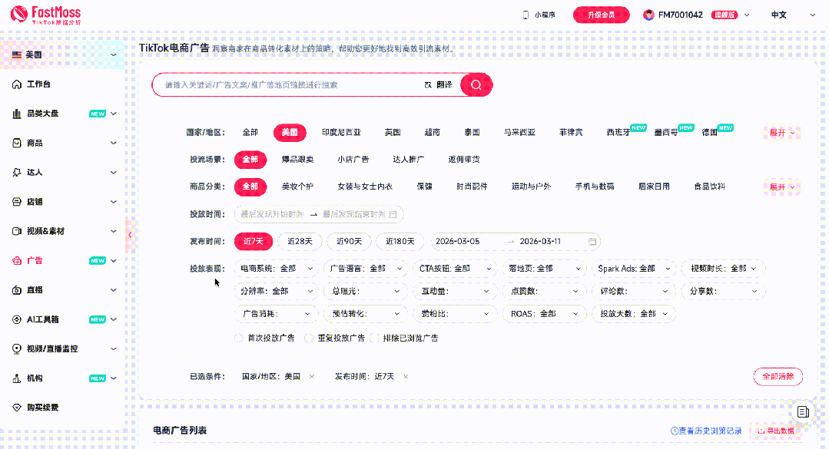The height and width of the screenshot is (449, 829).
Task: Select the 近28天 publish time tab
Action: point(300,241)
